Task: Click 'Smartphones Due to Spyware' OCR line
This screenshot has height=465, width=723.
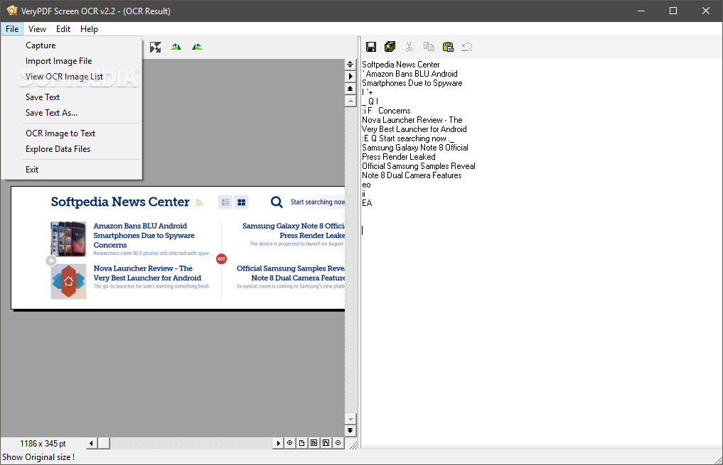Action: (x=412, y=83)
